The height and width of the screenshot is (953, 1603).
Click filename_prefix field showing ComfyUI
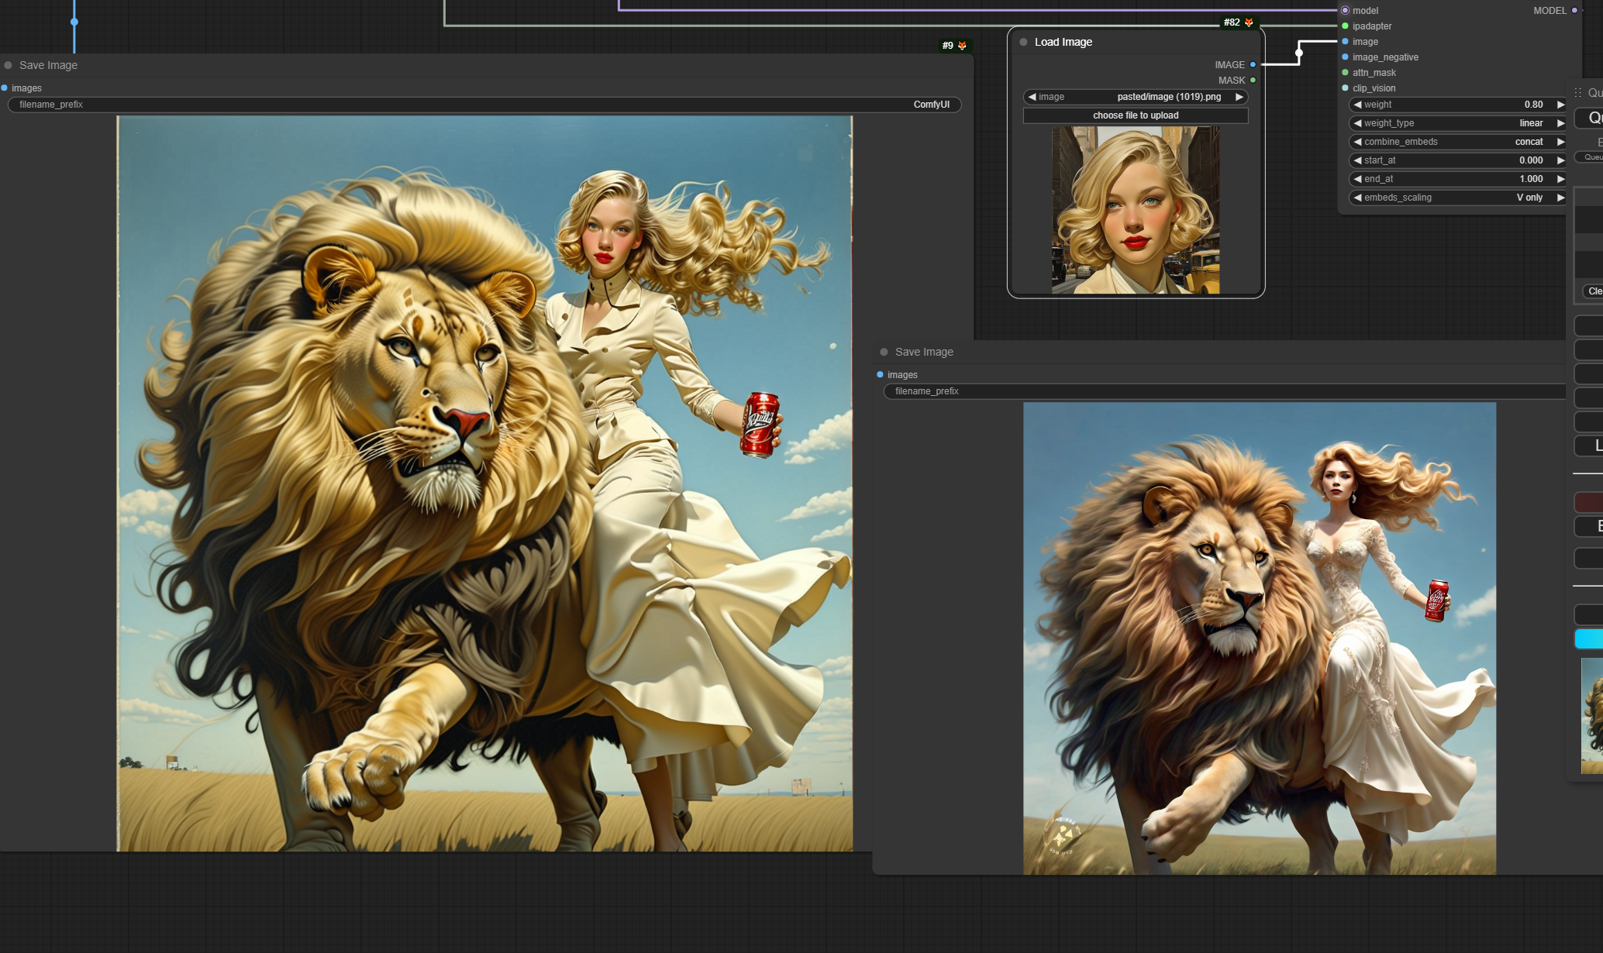(484, 105)
